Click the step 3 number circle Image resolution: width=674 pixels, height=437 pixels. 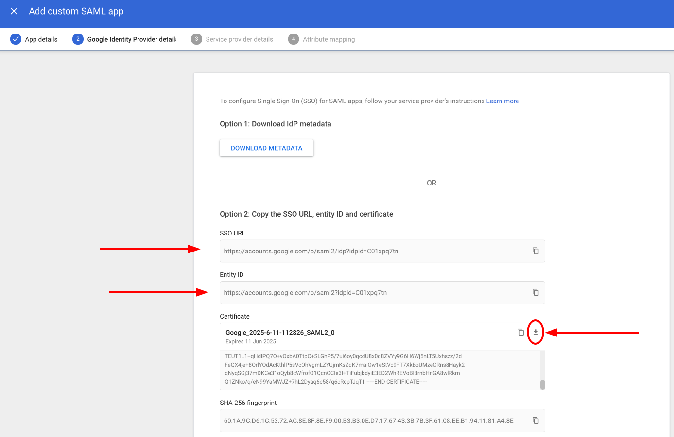tap(196, 39)
